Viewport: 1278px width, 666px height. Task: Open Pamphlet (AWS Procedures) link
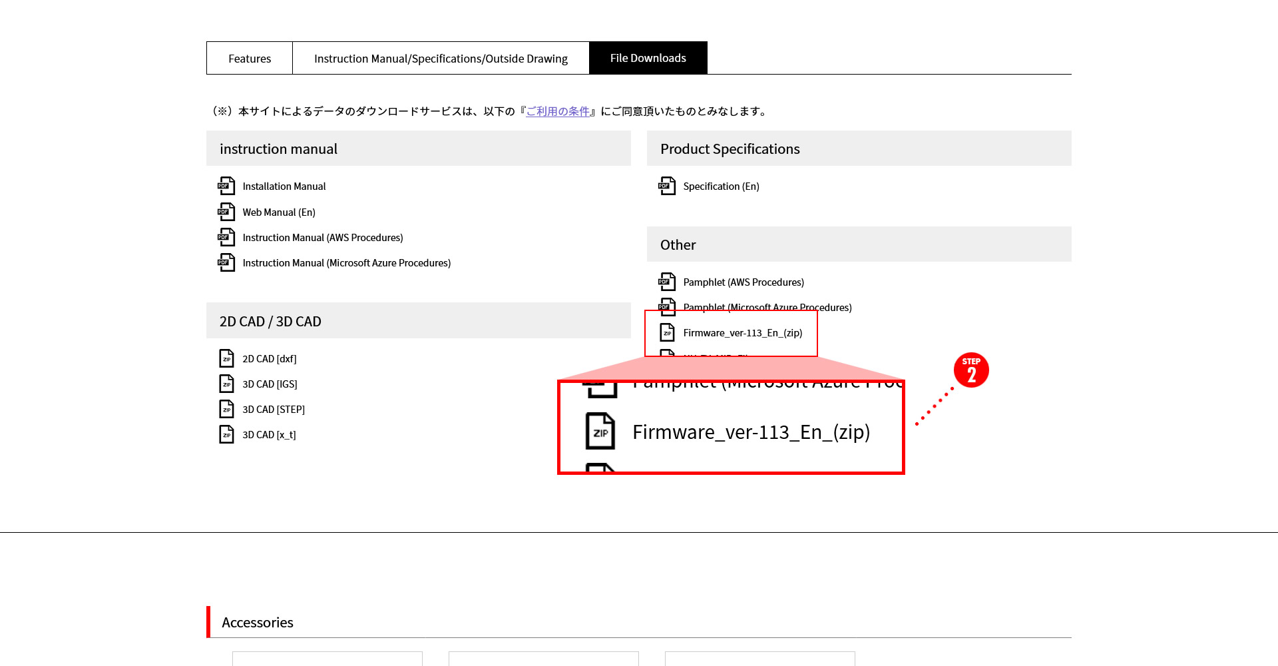point(744,282)
